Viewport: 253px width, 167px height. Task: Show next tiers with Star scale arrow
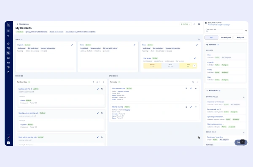pyautogui.click(x=194, y=66)
